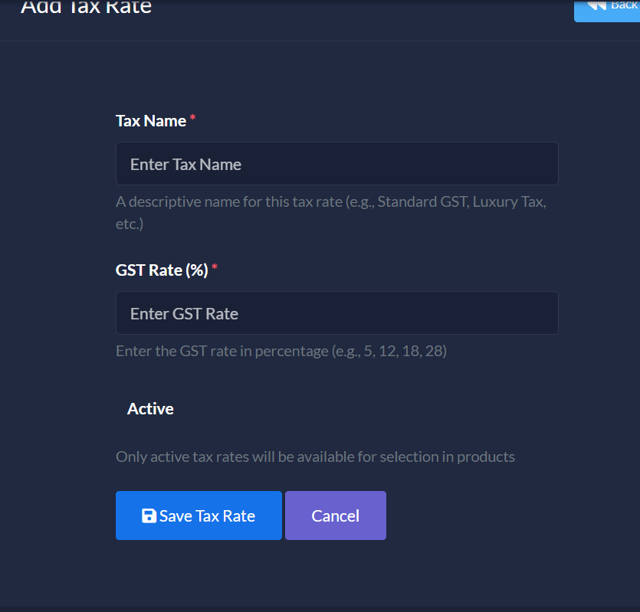The image size is (640, 612).
Task: Click the rewind arrows icon on Back
Action: click(596, 5)
